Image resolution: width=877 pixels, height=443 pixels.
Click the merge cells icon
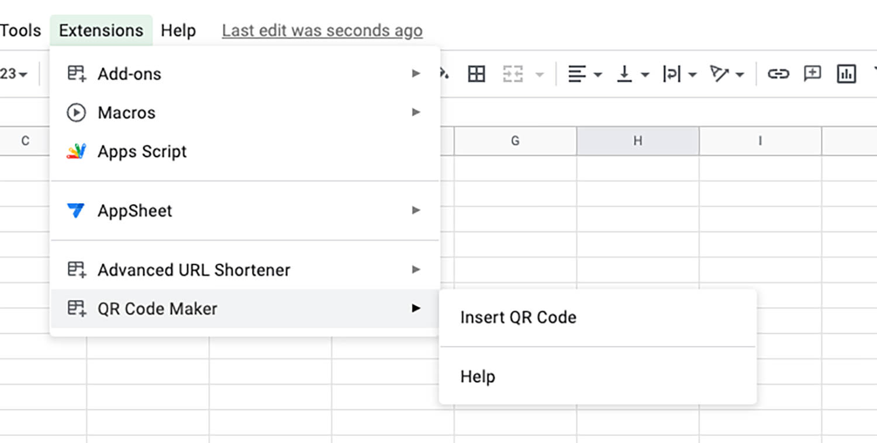tap(513, 74)
